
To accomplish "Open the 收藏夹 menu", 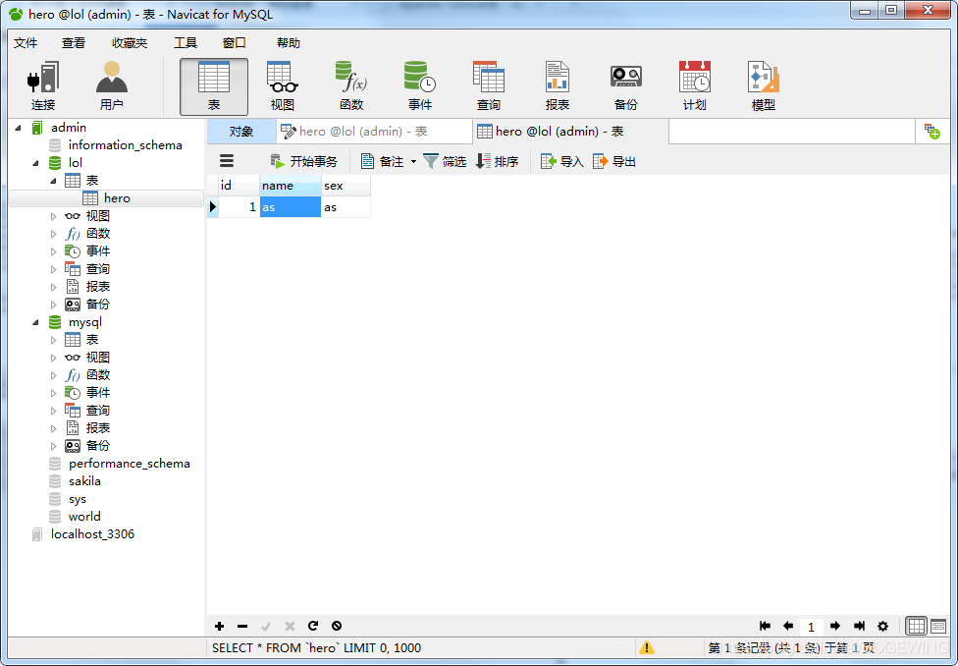I will tap(130, 43).
